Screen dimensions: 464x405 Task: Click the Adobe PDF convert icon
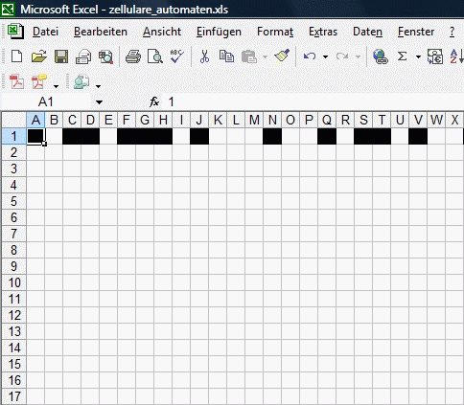(x=16, y=81)
